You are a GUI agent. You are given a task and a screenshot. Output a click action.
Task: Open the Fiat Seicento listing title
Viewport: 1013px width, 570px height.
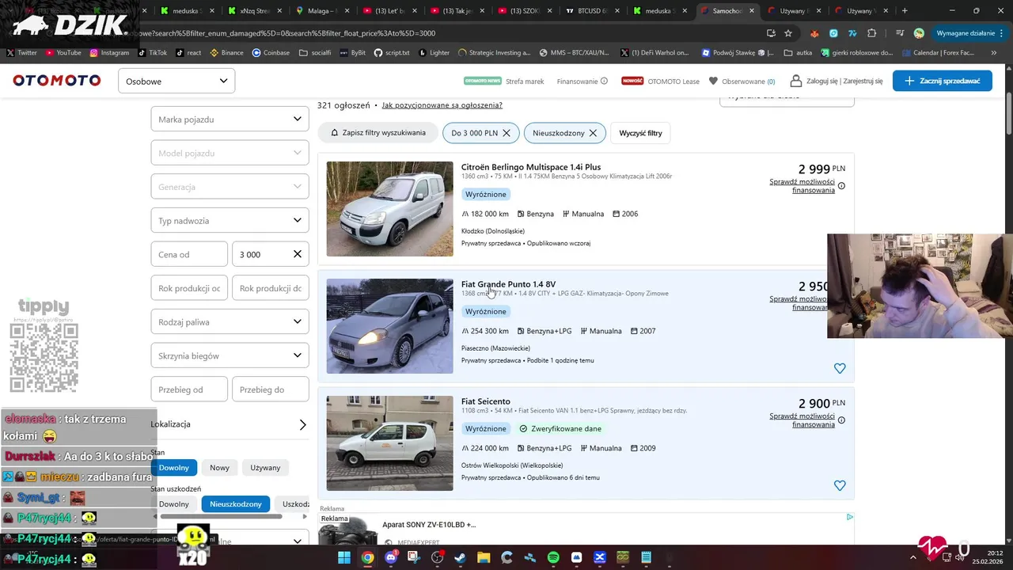486,401
